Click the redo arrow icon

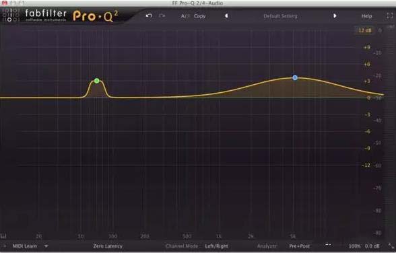(162, 16)
